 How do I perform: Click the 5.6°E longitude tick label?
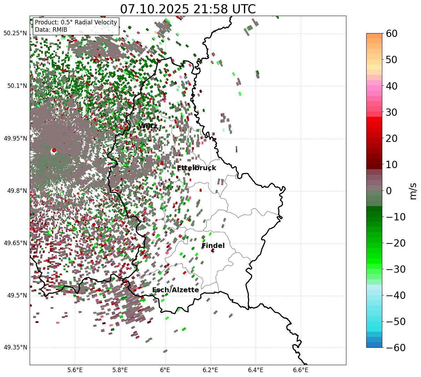click(x=75, y=370)
